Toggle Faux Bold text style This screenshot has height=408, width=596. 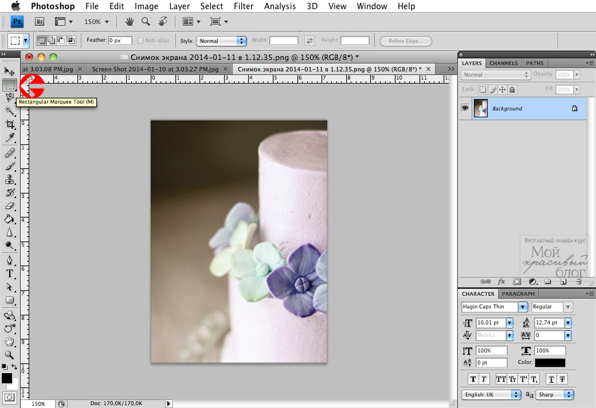pos(473,379)
